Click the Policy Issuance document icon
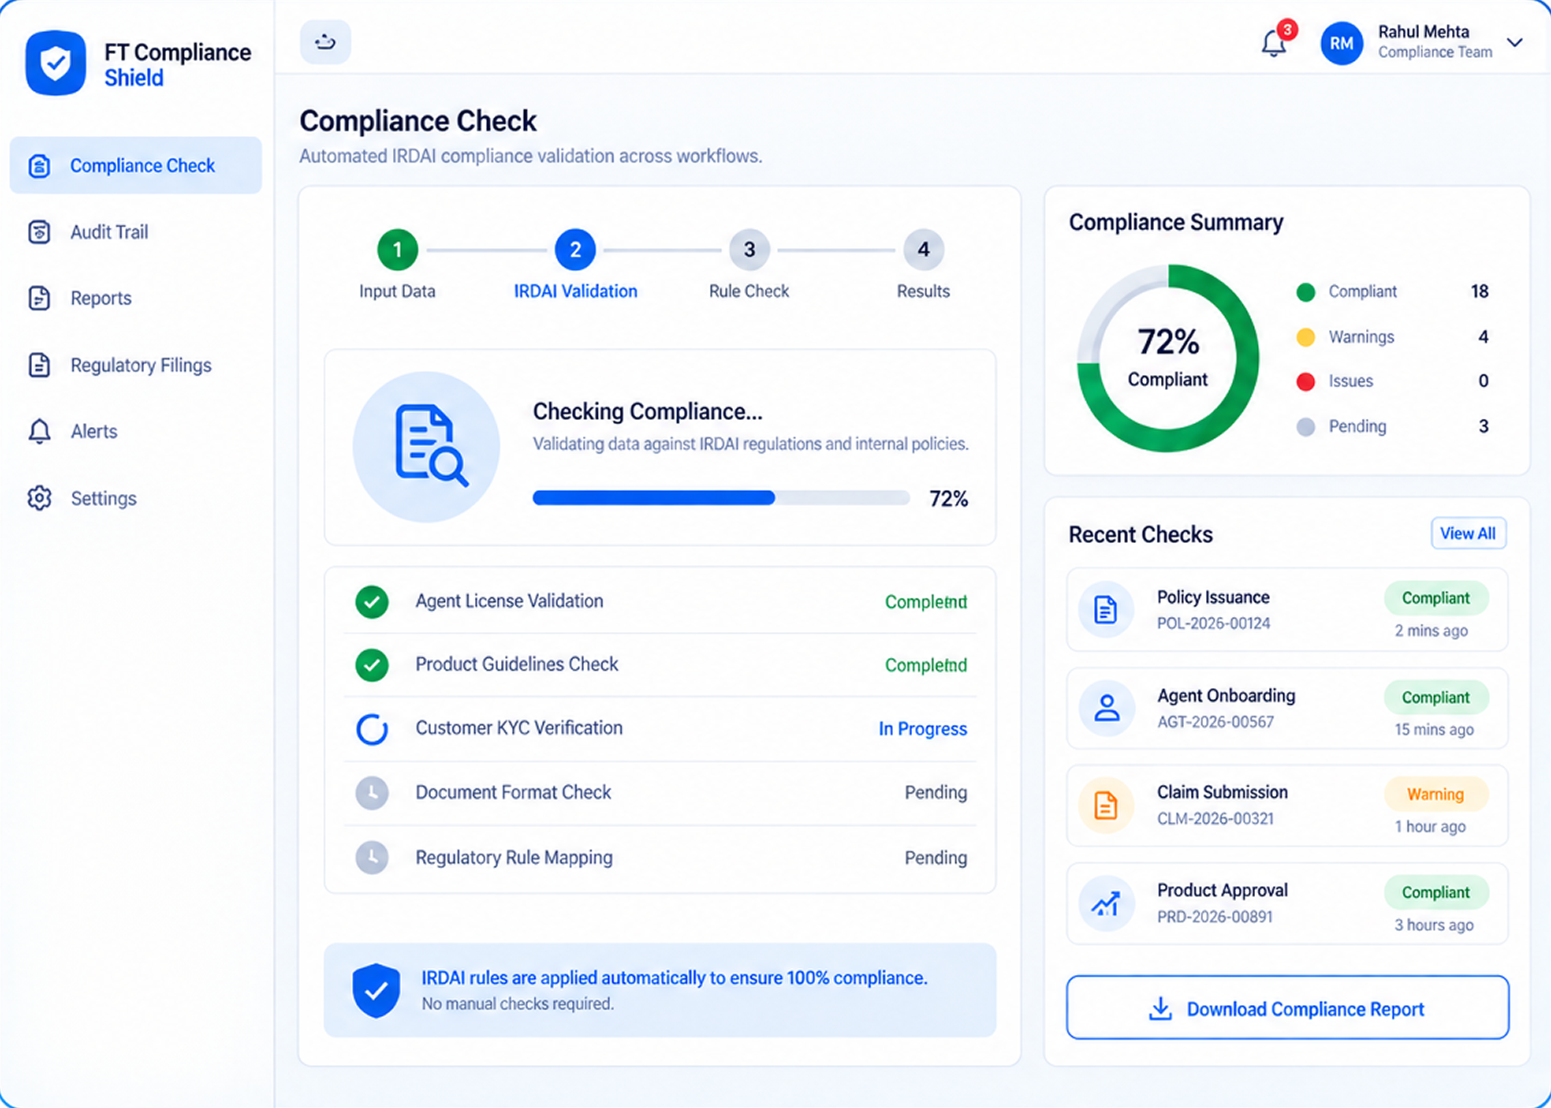1551x1108 pixels. coord(1106,609)
